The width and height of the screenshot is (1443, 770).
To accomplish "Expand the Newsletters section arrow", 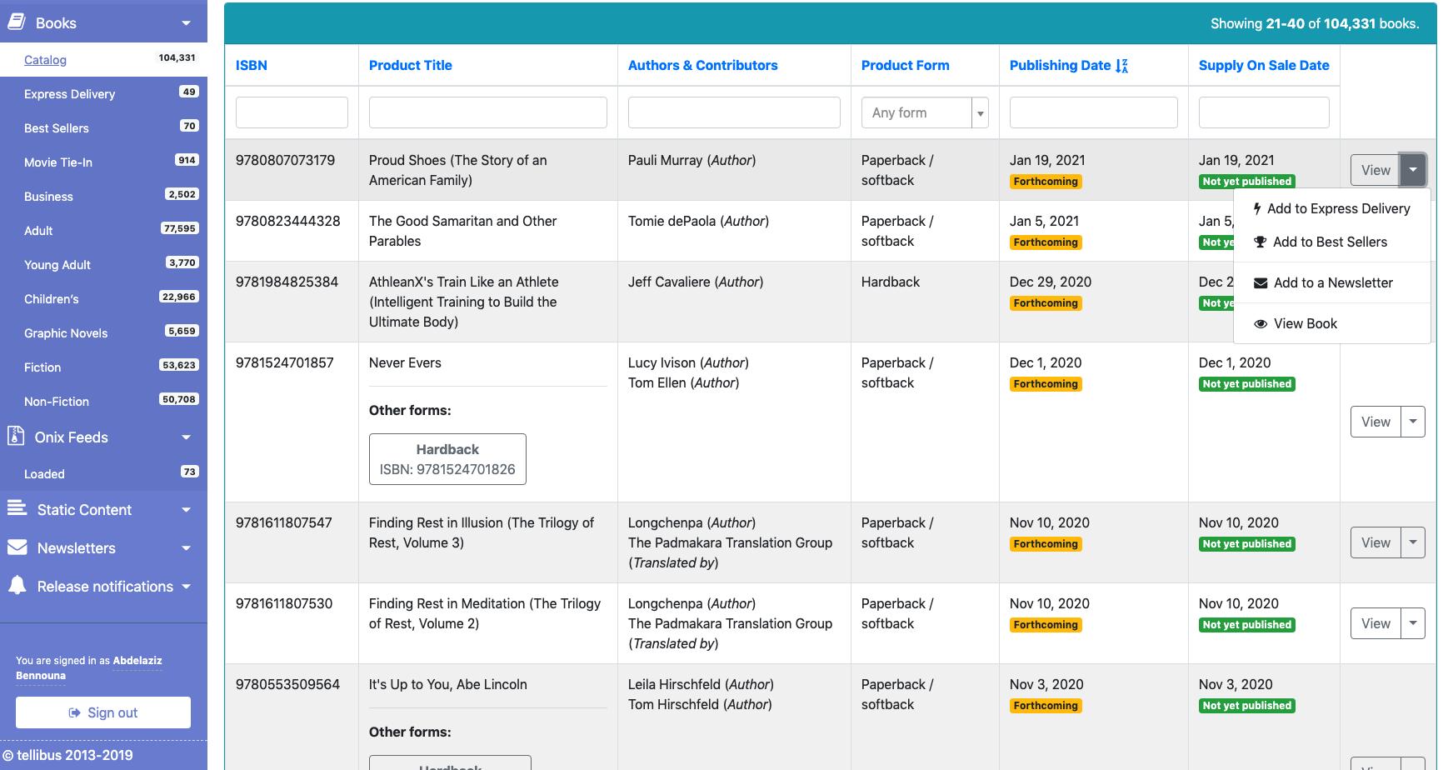I will (x=187, y=548).
